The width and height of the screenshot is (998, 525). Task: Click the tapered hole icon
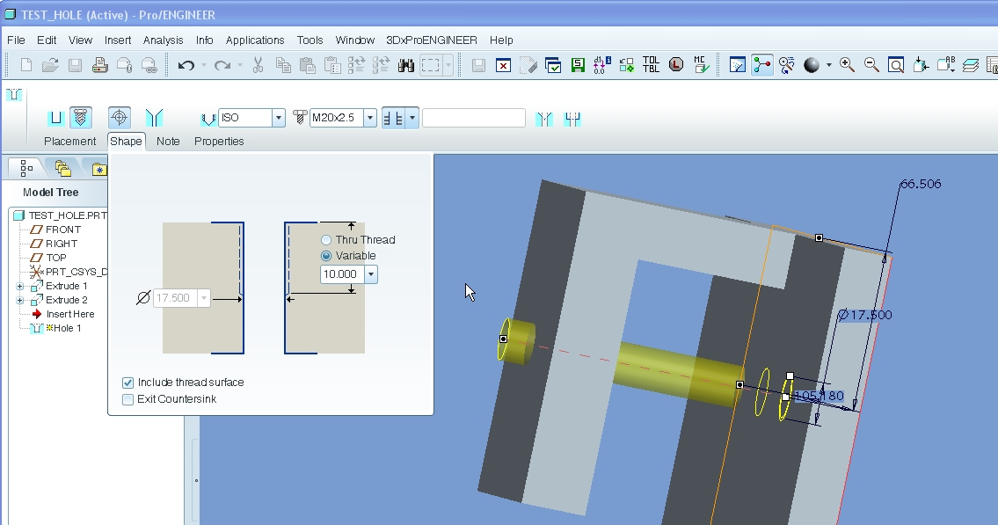(154, 118)
